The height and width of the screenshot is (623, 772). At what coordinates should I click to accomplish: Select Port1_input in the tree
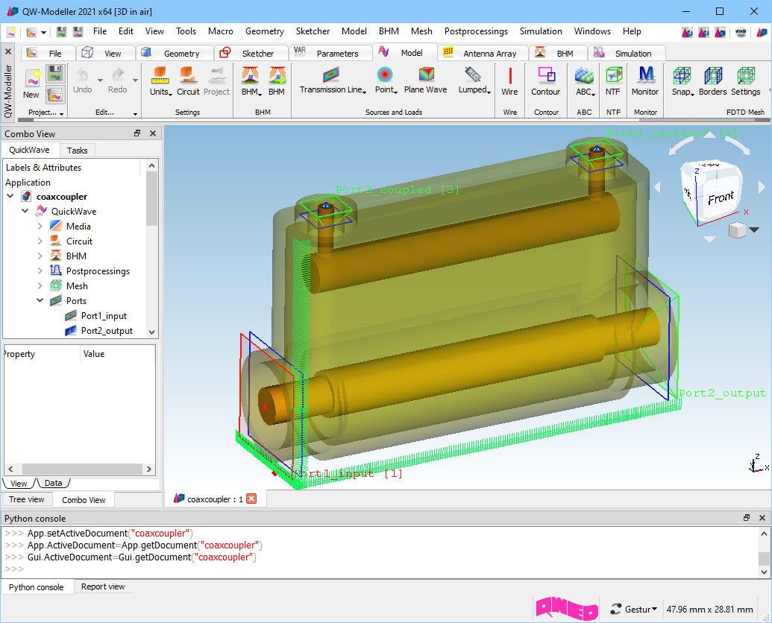click(x=104, y=316)
